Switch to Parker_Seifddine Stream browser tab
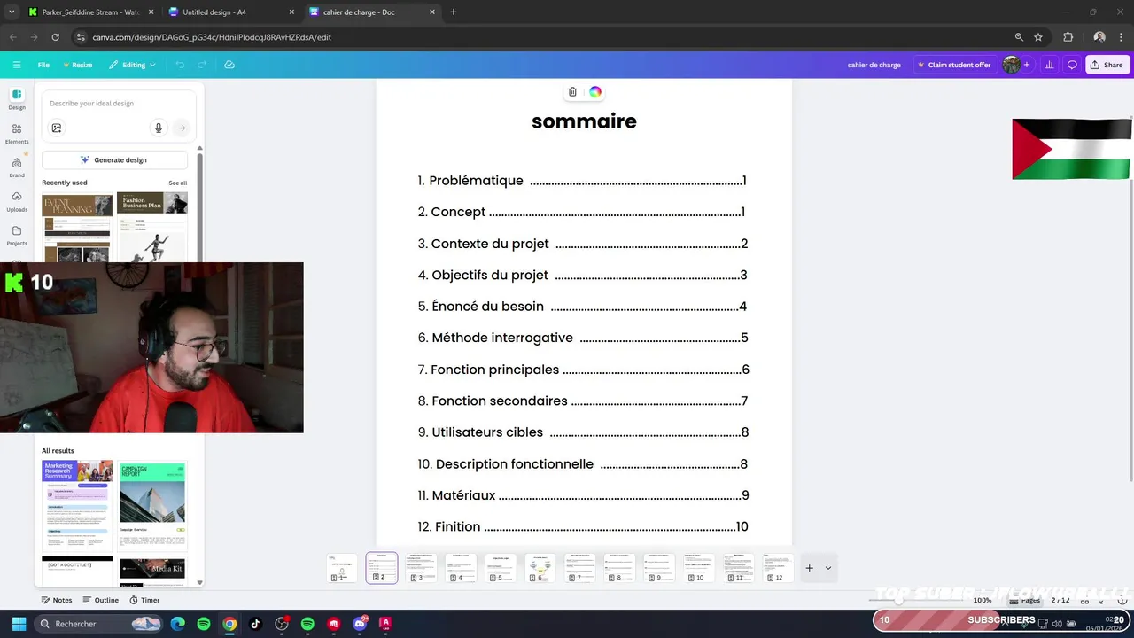1134x638 pixels. (91, 12)
